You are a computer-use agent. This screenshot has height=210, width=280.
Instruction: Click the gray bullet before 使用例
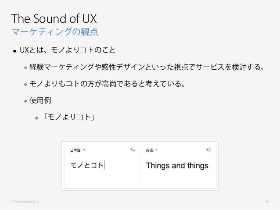(x=25, y=101)
